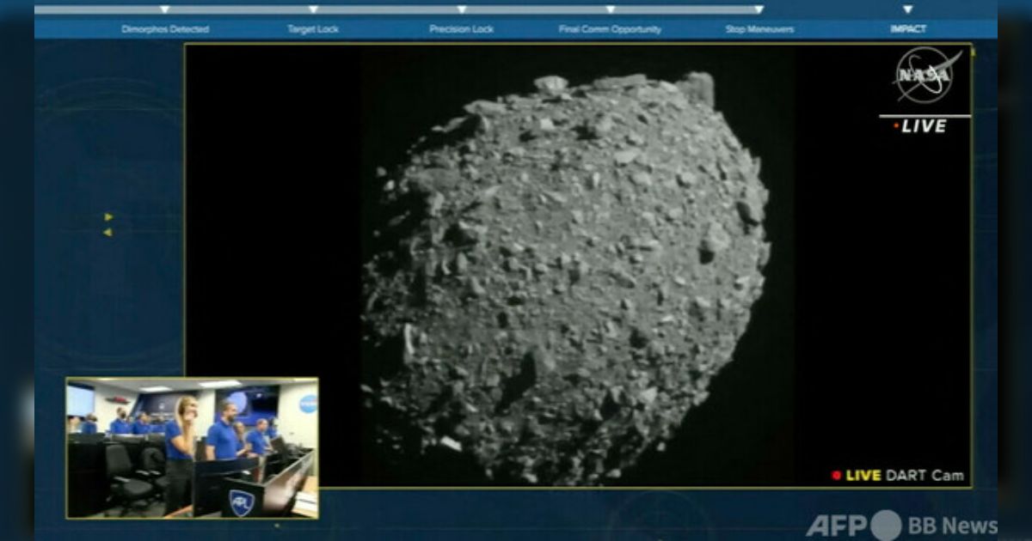This screenshot has width=1032, height=541.
Task: Click the NASA logo in the video corner
Action: [x=926, y=76]
